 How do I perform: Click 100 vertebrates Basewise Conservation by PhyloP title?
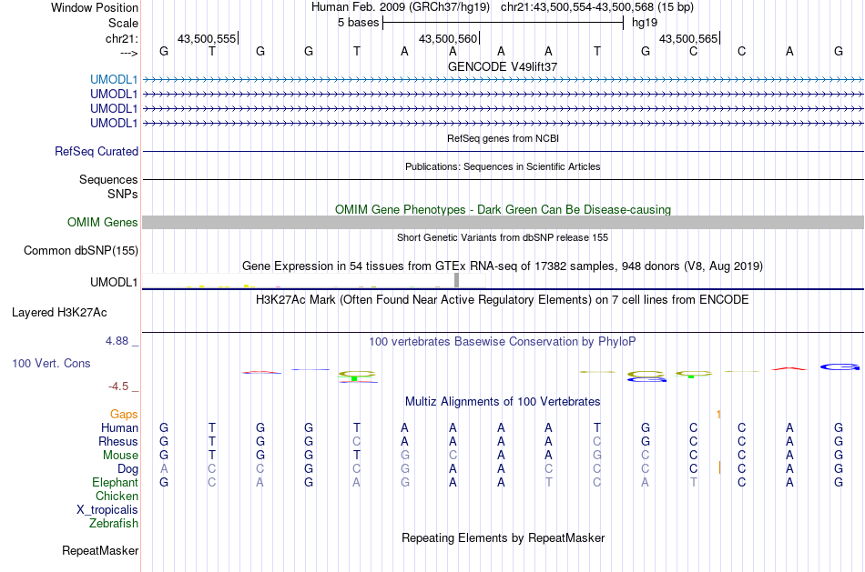click(503, 342)
